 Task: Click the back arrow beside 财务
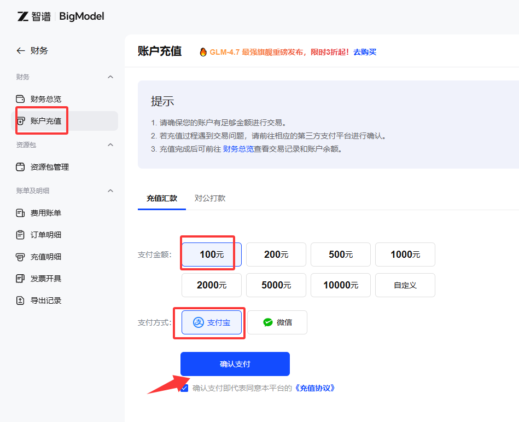pos(21,50)
